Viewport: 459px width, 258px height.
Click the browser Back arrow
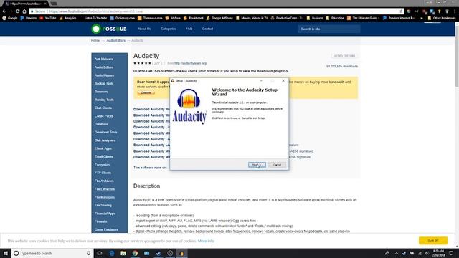pyautogui.click(x=4, y=11)
